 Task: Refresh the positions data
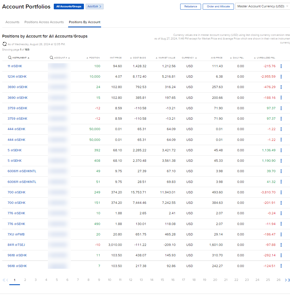click(4, 44)
